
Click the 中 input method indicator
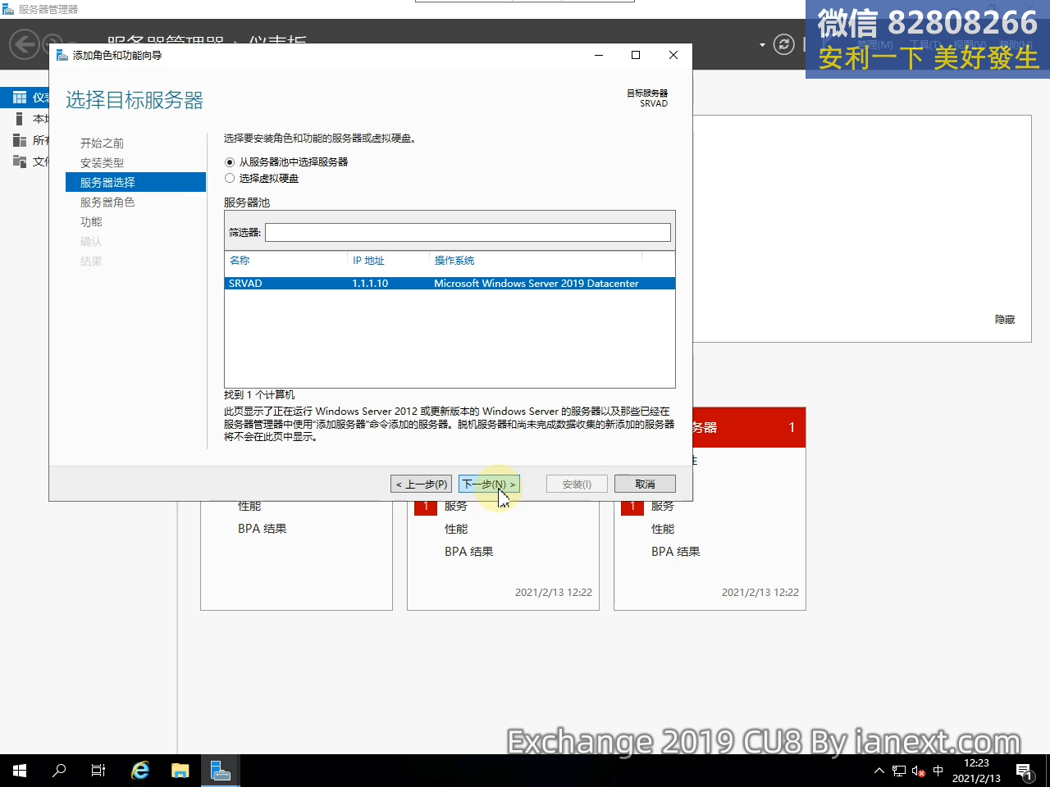tap(938, 771)
